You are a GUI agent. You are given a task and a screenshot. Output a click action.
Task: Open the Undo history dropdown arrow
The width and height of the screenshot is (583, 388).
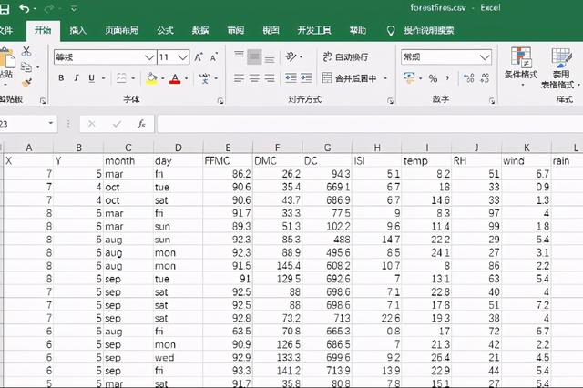tap(36, 8)
